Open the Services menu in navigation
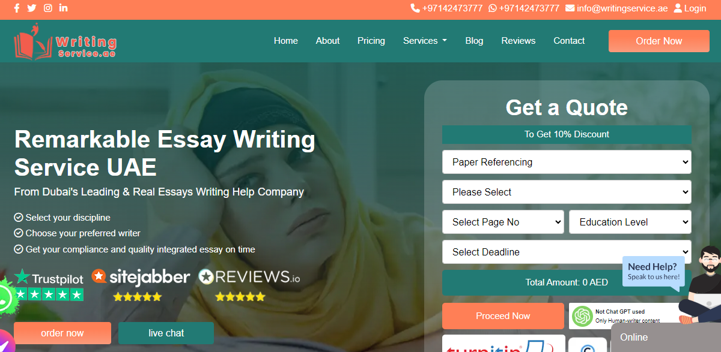Viewport: 721px width, 352px height. (425, 41)
